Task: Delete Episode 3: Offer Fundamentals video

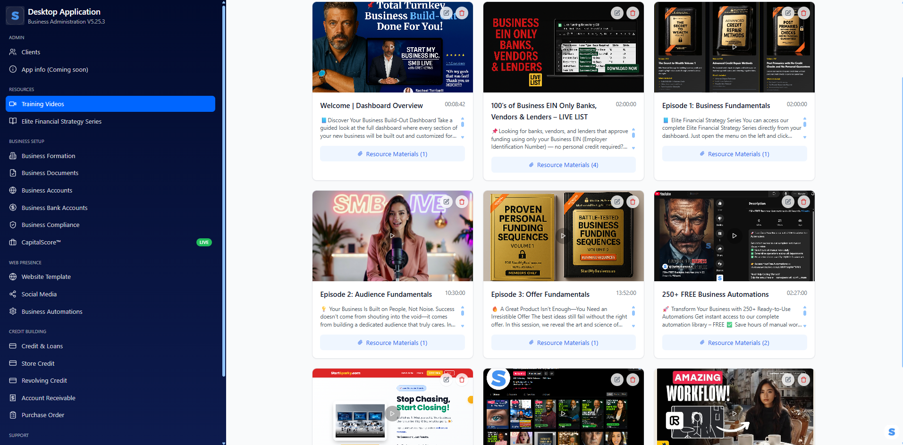Action: click(x=633, y=202)
